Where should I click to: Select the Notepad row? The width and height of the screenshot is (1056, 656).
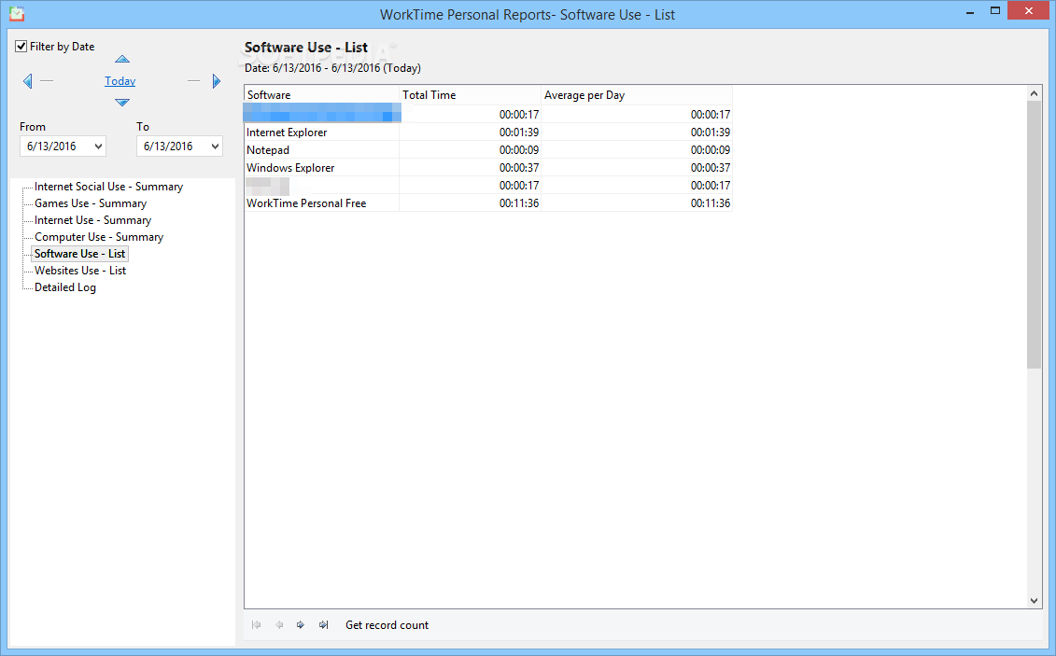(x=487, y=150)
